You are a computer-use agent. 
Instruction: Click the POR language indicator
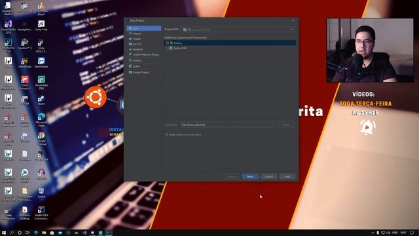click(x=395, y=233)
